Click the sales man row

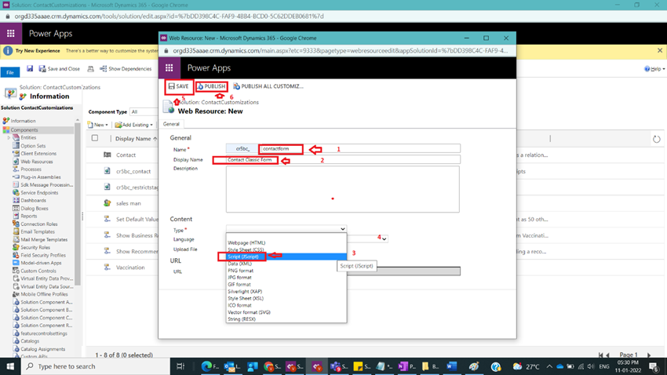128,203
